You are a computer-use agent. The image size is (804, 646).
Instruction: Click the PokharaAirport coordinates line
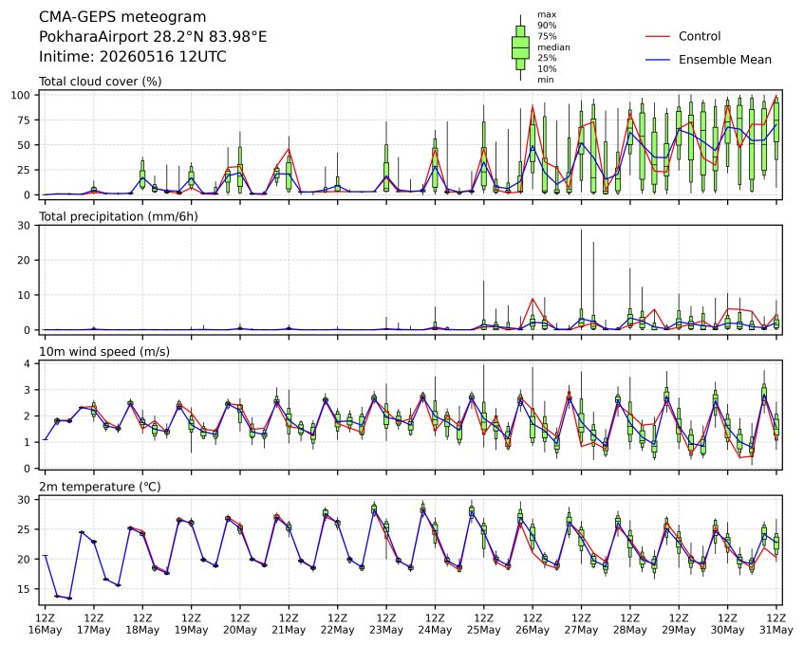pyautogui.click(x=153, y=37)
